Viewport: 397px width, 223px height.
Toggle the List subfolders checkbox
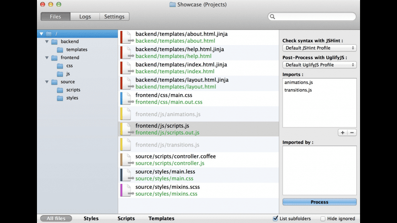pos(275,218)
